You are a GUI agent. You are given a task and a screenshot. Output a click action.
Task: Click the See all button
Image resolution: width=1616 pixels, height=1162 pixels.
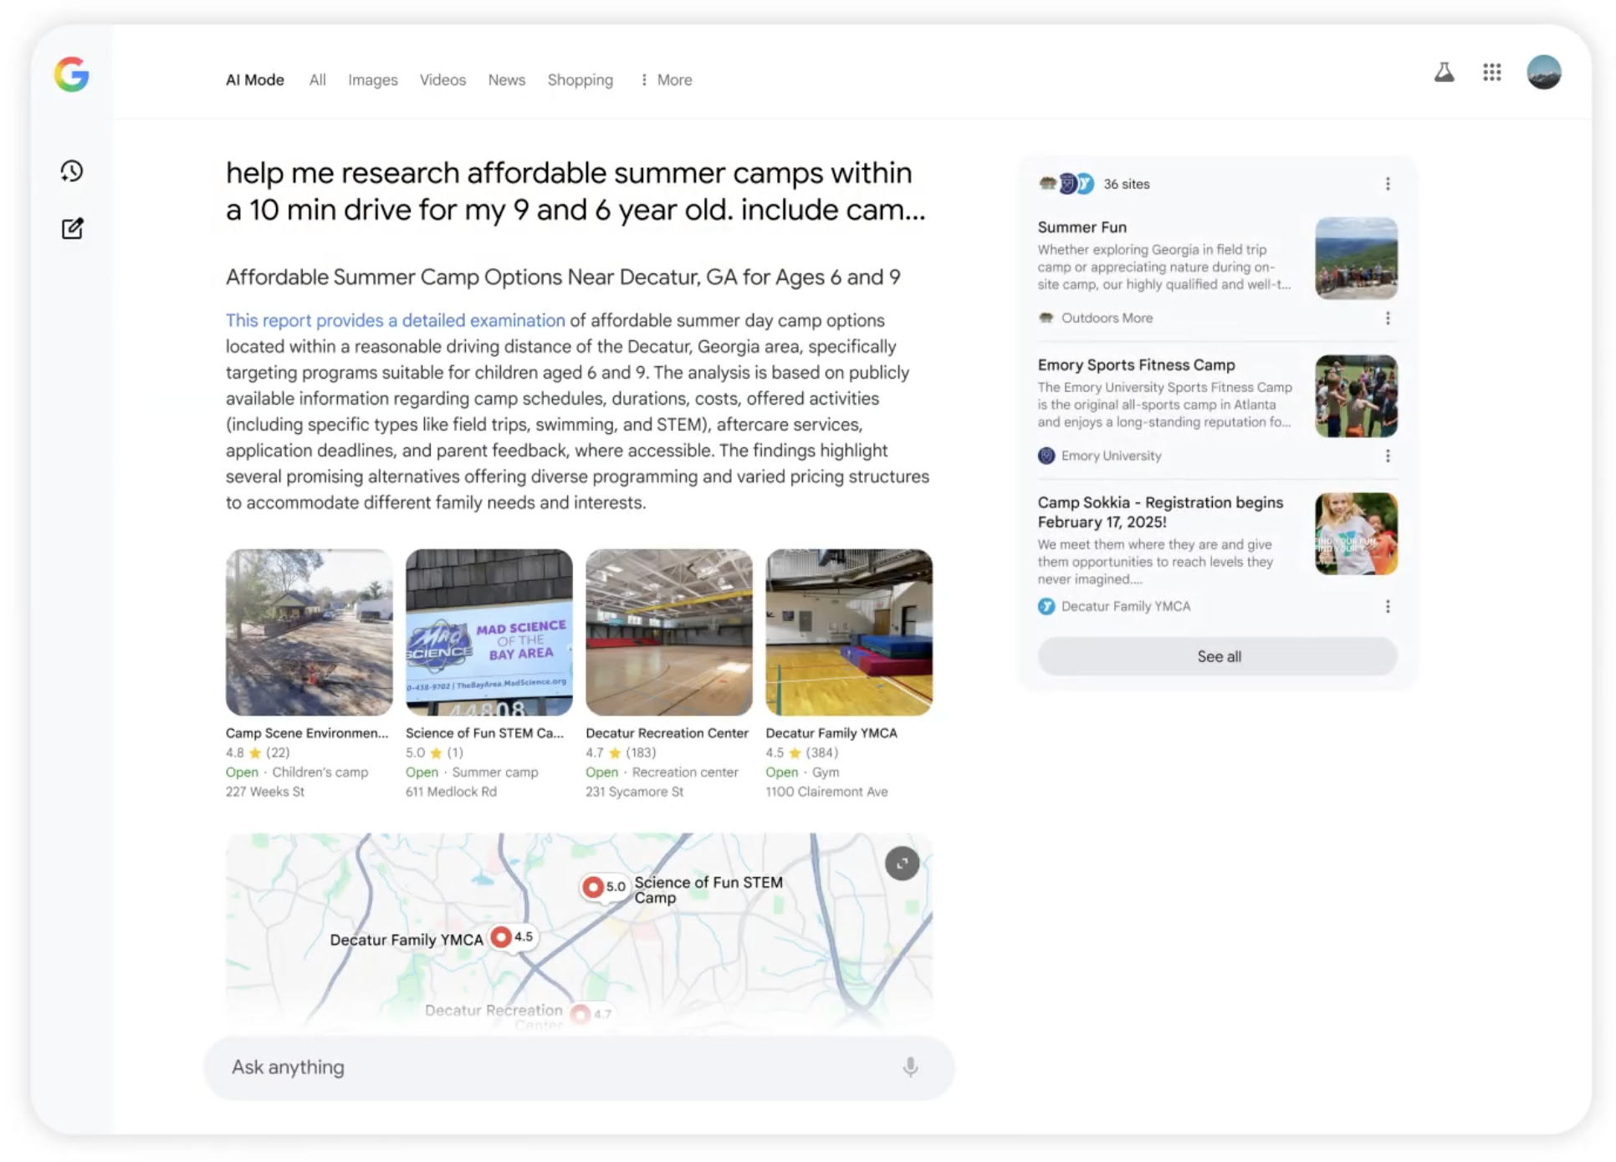1218,656
